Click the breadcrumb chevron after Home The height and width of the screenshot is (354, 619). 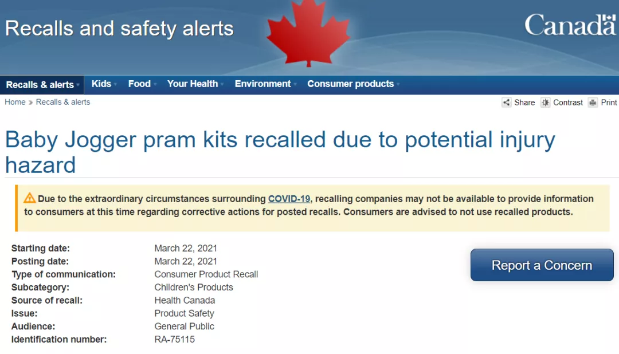point(31,103)
